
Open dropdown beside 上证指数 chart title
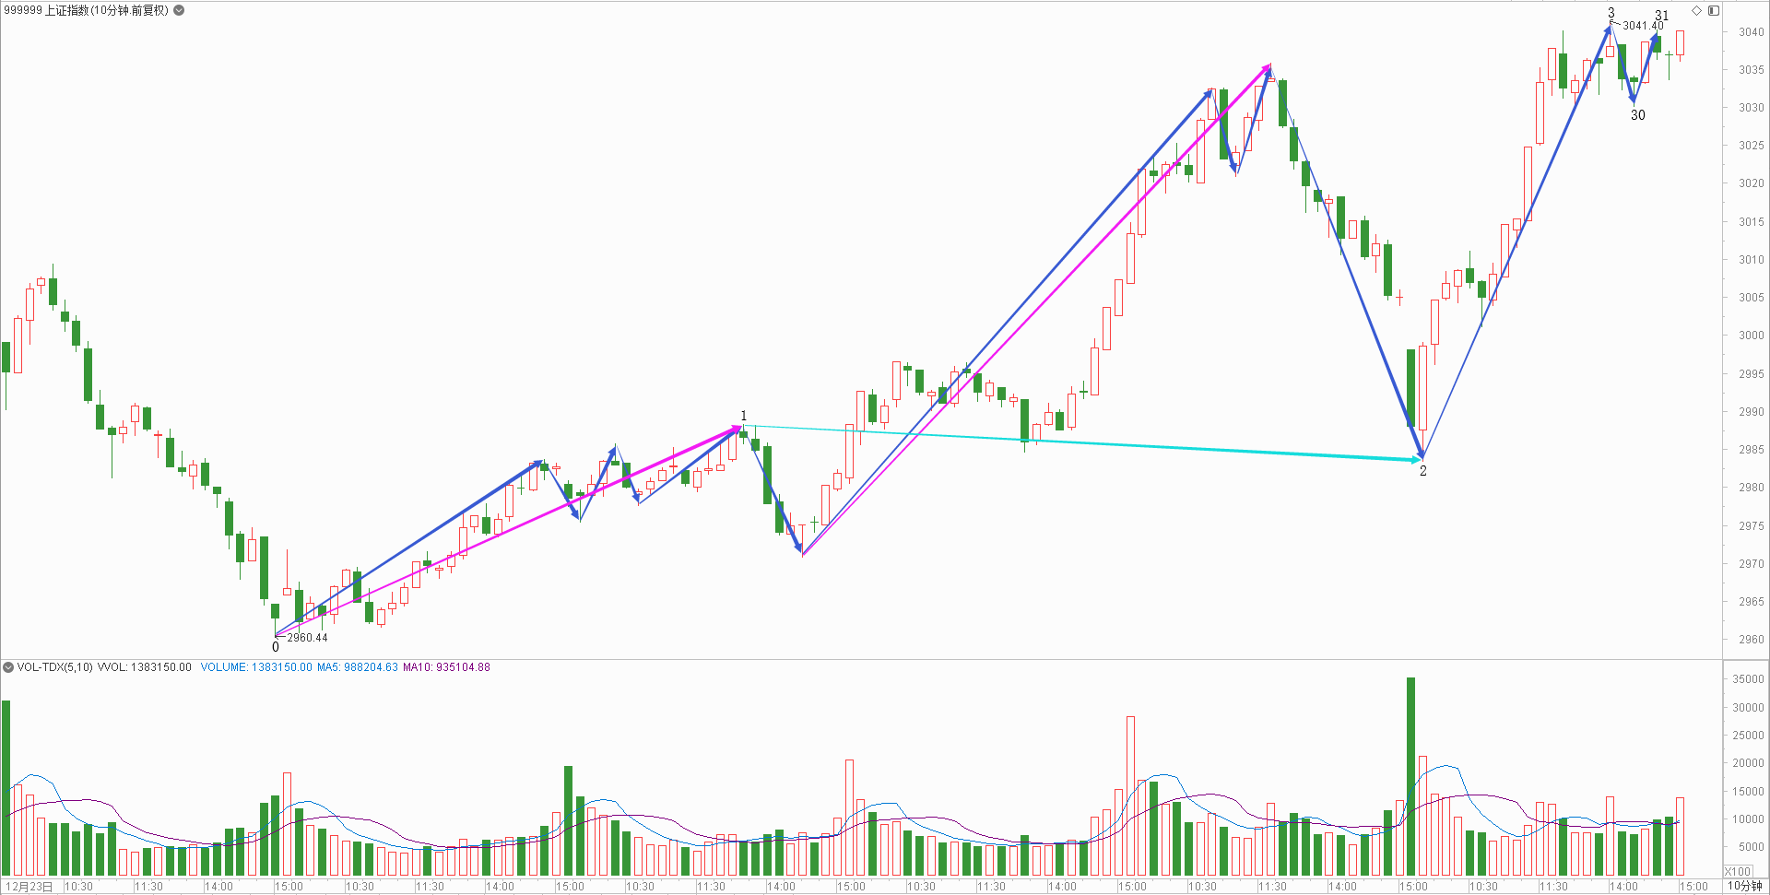(x=179, y=10)
